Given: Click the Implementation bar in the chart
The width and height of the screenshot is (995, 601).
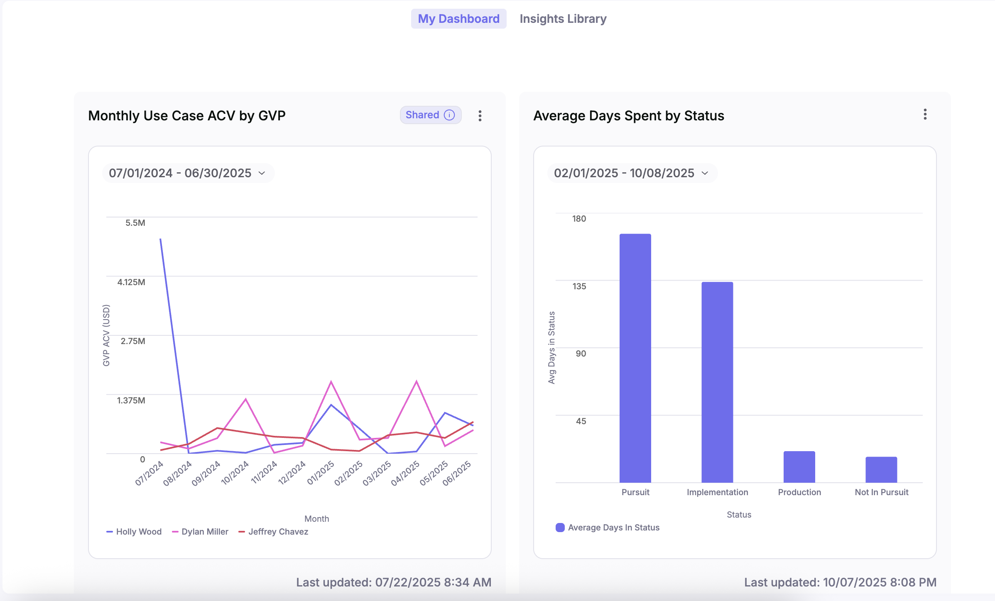Looking at the screenshot, I should click(x=717, y=382).
